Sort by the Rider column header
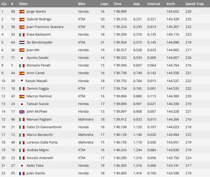This screenshot has height=177, width=210. click(23, 4)
